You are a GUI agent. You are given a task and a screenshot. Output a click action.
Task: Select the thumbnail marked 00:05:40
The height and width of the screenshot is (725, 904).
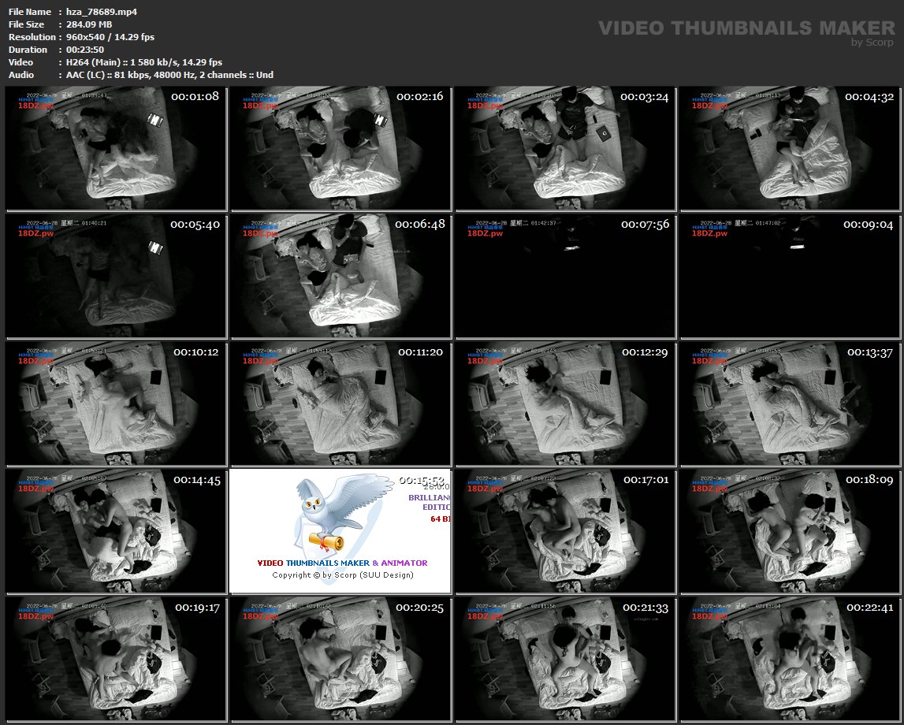click(116, 276)
